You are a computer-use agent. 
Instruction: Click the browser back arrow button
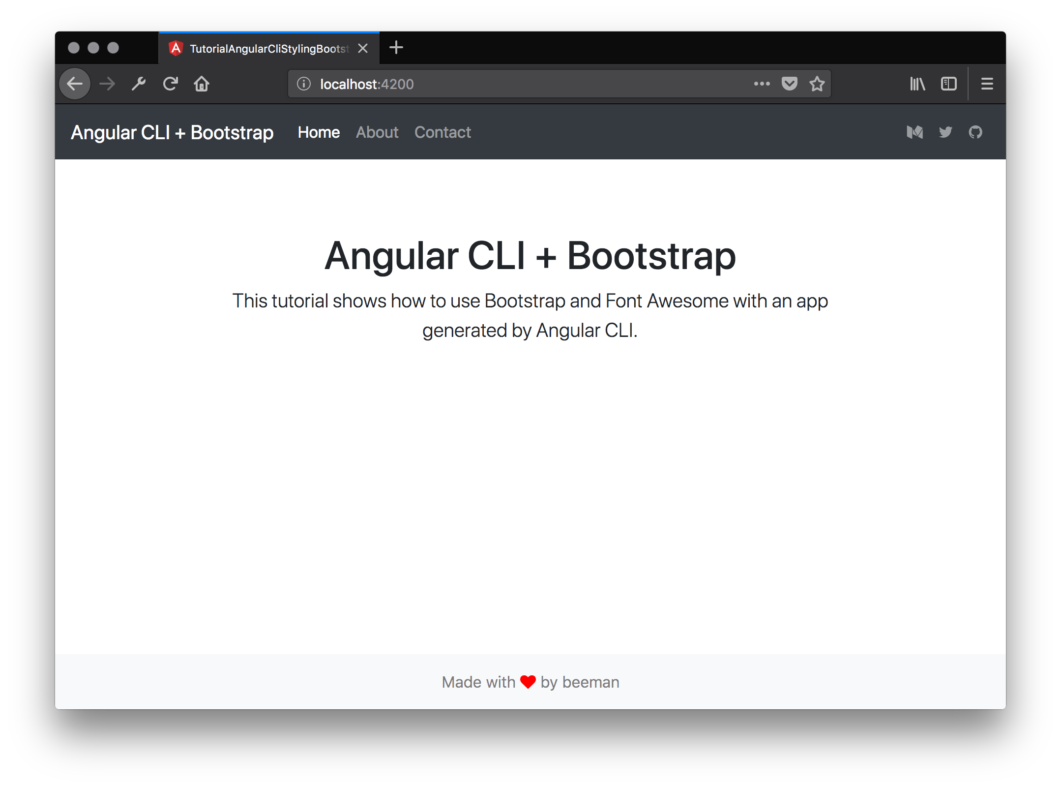(75, 84)
